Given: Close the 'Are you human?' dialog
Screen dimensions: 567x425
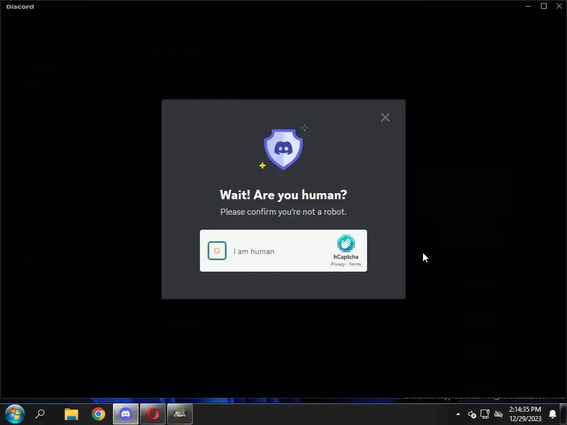Looking at the screenshot, I should (385, 117).
